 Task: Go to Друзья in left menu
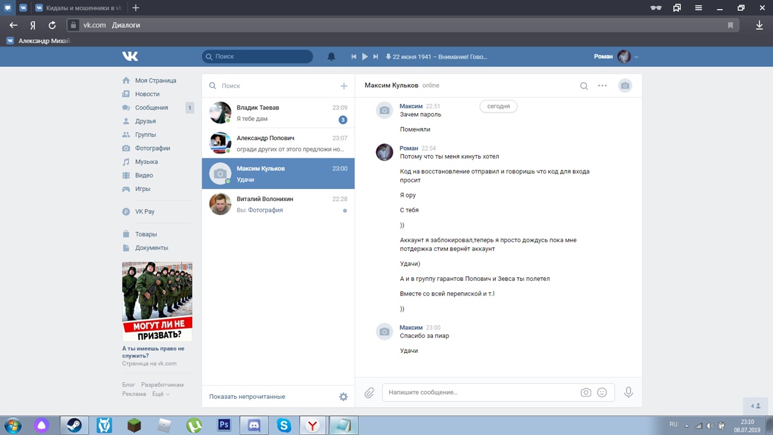point(145,121)
